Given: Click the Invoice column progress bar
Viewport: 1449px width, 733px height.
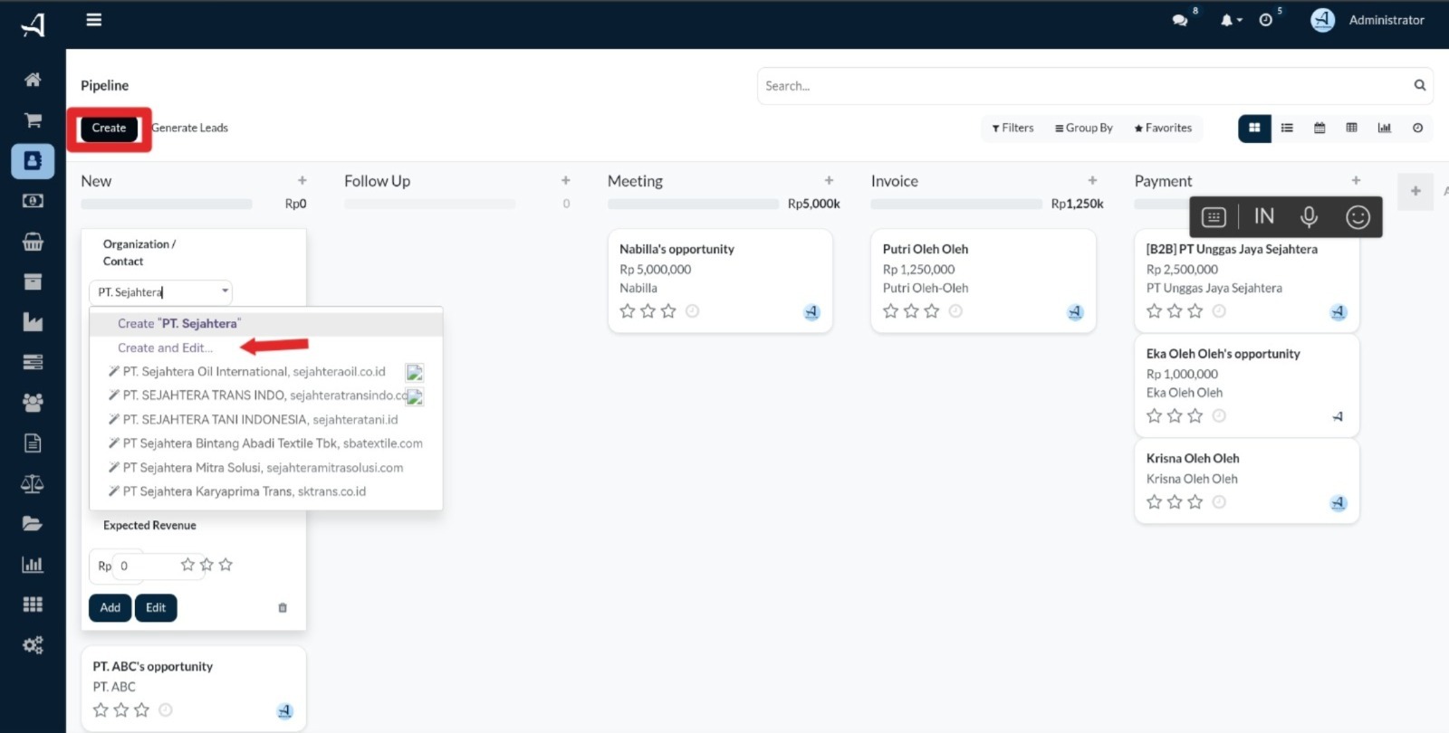Looking at the screenshot, I should [x=956, y=205].
